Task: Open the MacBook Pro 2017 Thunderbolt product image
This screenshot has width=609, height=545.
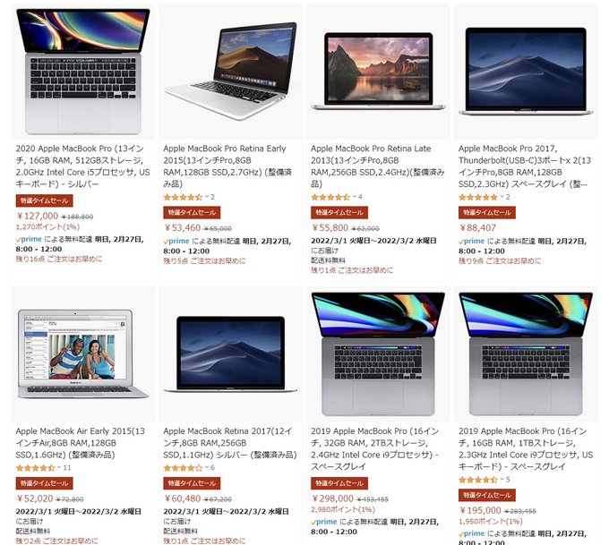Action: (526, 72)
